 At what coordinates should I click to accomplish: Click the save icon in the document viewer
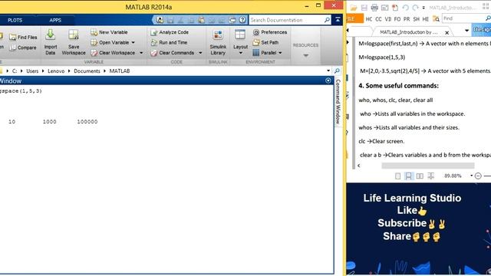pos(364,8)
